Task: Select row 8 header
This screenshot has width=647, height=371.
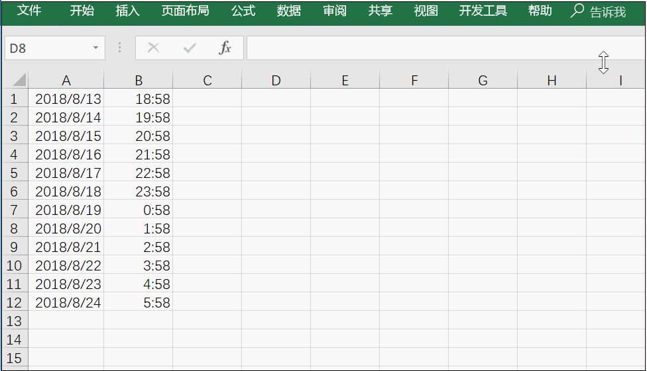Action: point(14,228)
